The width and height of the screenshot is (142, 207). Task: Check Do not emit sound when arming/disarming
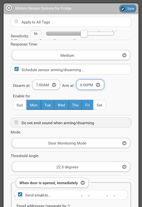pos(16,122)
